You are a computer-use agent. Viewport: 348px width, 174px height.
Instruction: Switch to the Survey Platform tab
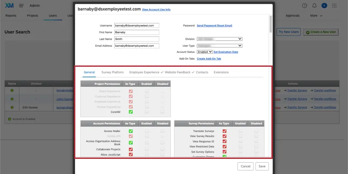(112, 72)
